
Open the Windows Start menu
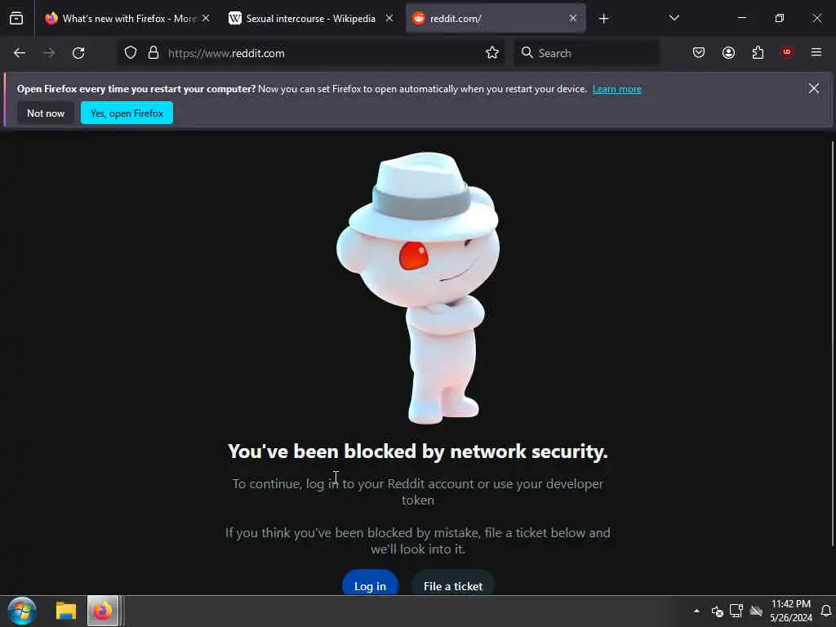pos(22,611)
